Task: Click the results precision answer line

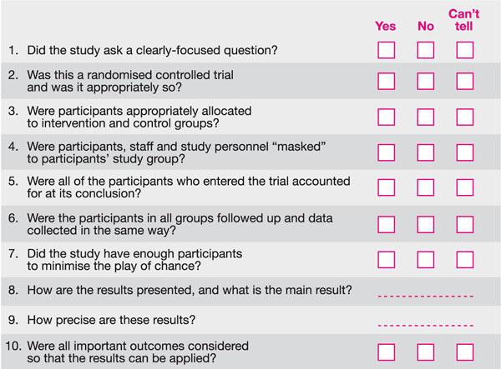Action: point(426,325)
